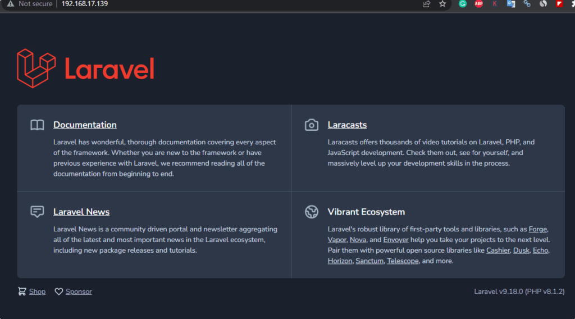Click the camera icon beside Laracasts

point(311,125)
